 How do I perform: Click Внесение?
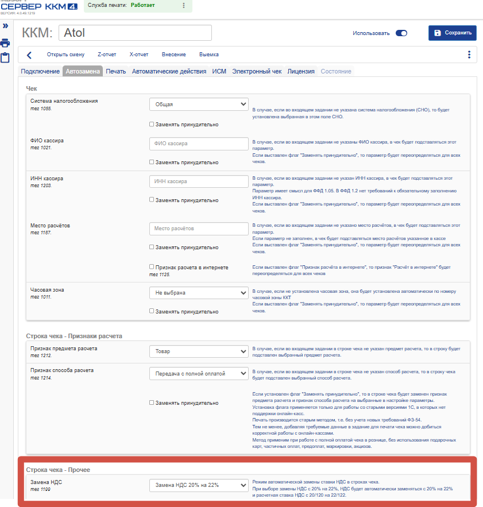pyautogui.click(x=173, y=55)
